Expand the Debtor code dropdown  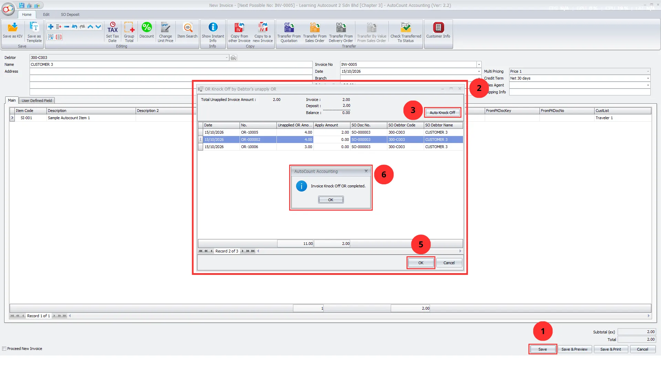point(227,58)
